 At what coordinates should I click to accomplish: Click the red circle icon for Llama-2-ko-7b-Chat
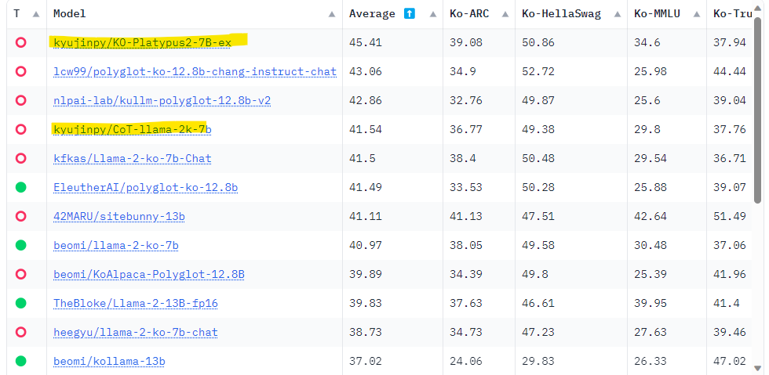click(x=20, y=158)
